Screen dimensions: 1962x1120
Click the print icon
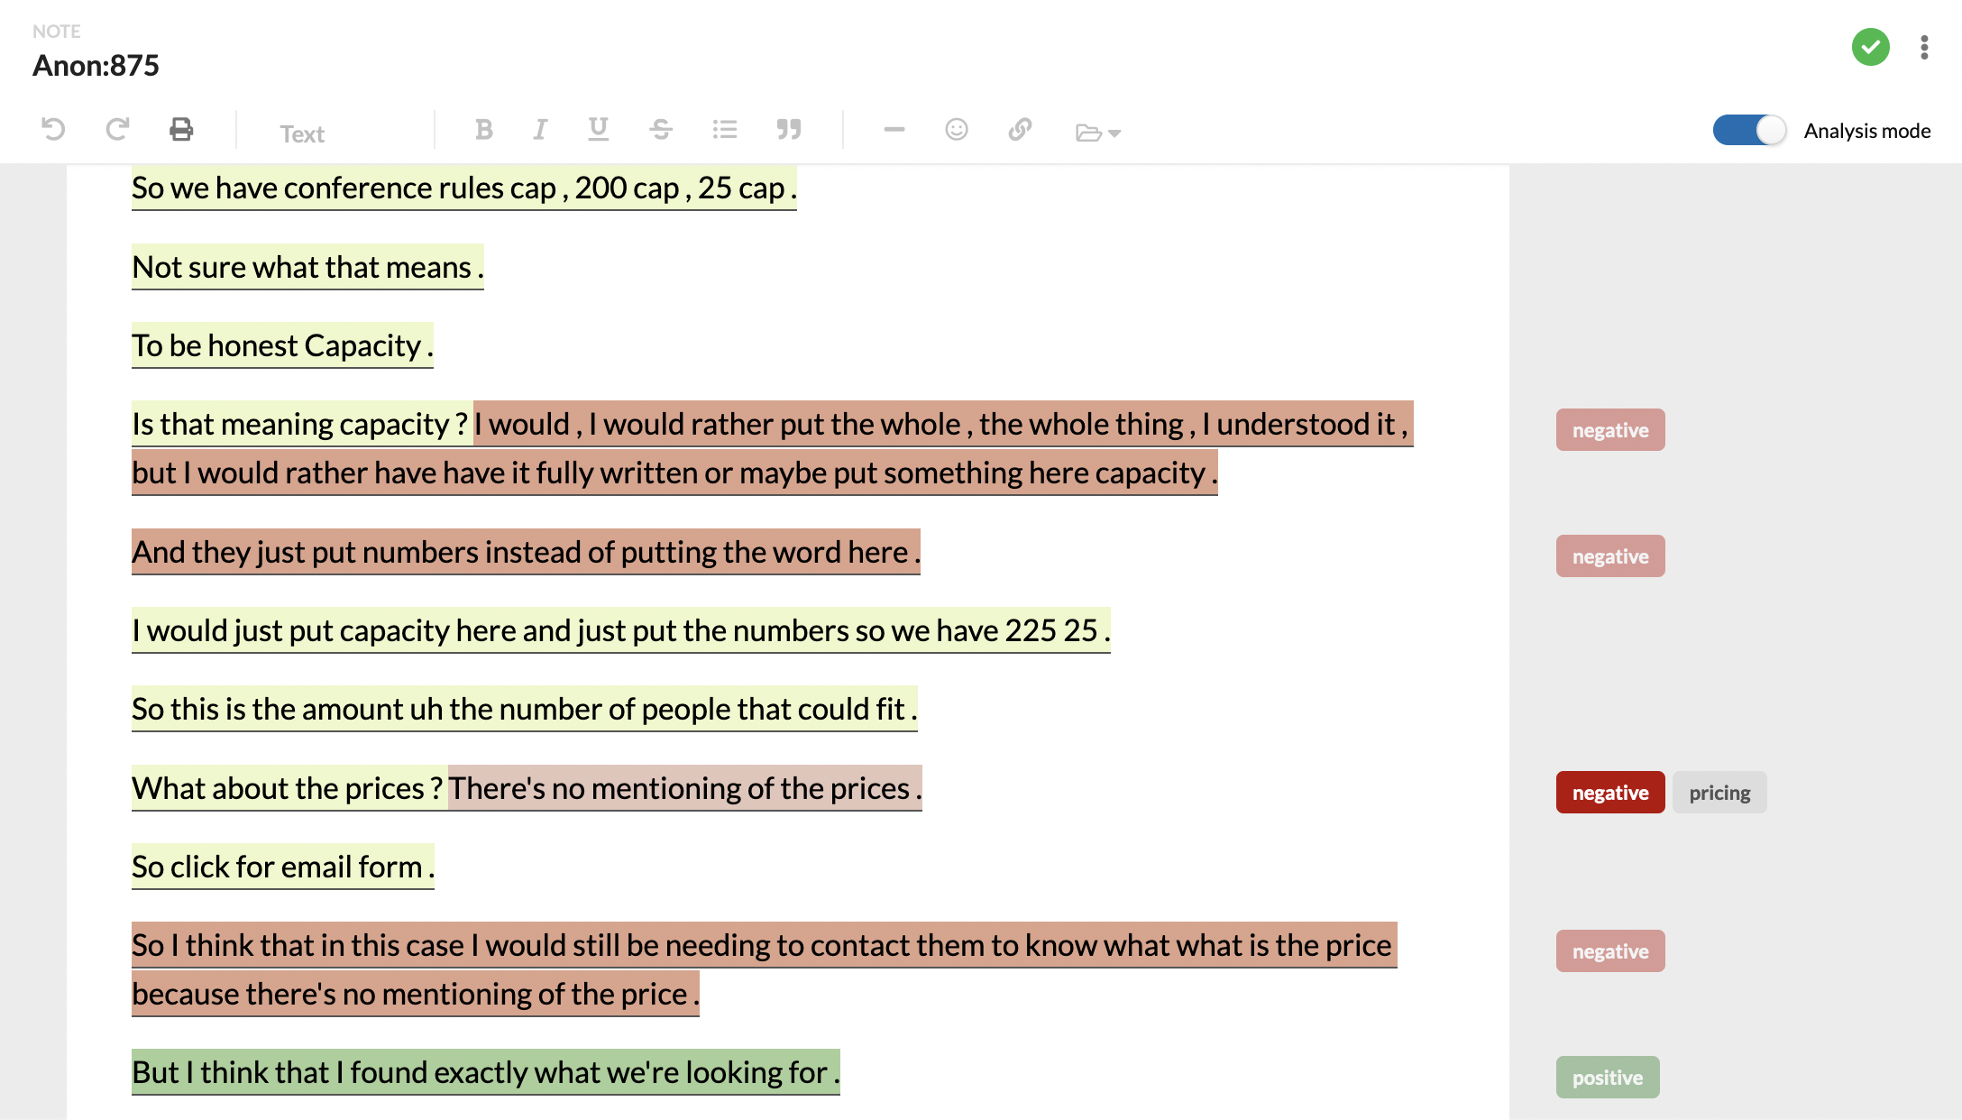[x=180, y=131]
